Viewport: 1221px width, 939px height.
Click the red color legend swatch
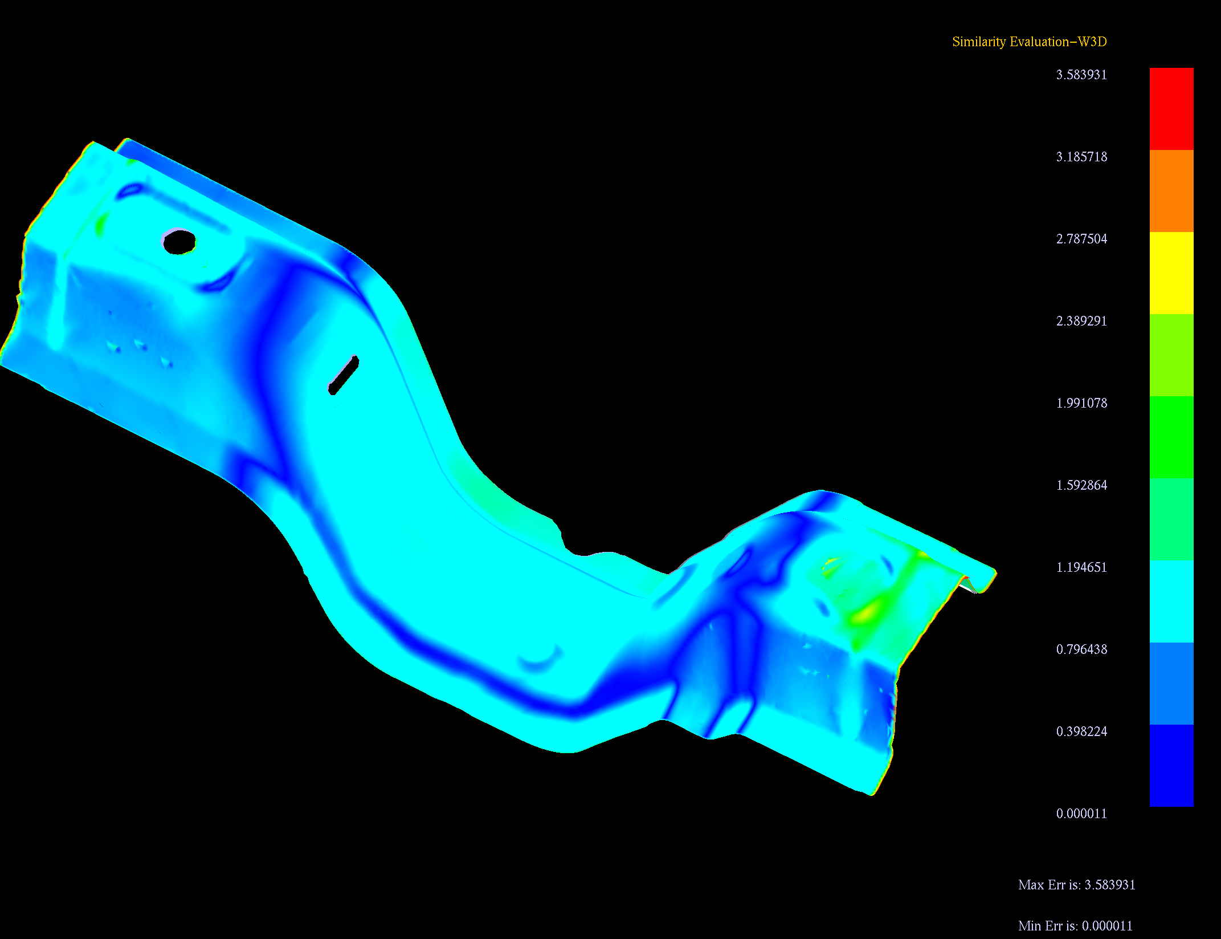pyautogui.click(x=1171, y=108)
